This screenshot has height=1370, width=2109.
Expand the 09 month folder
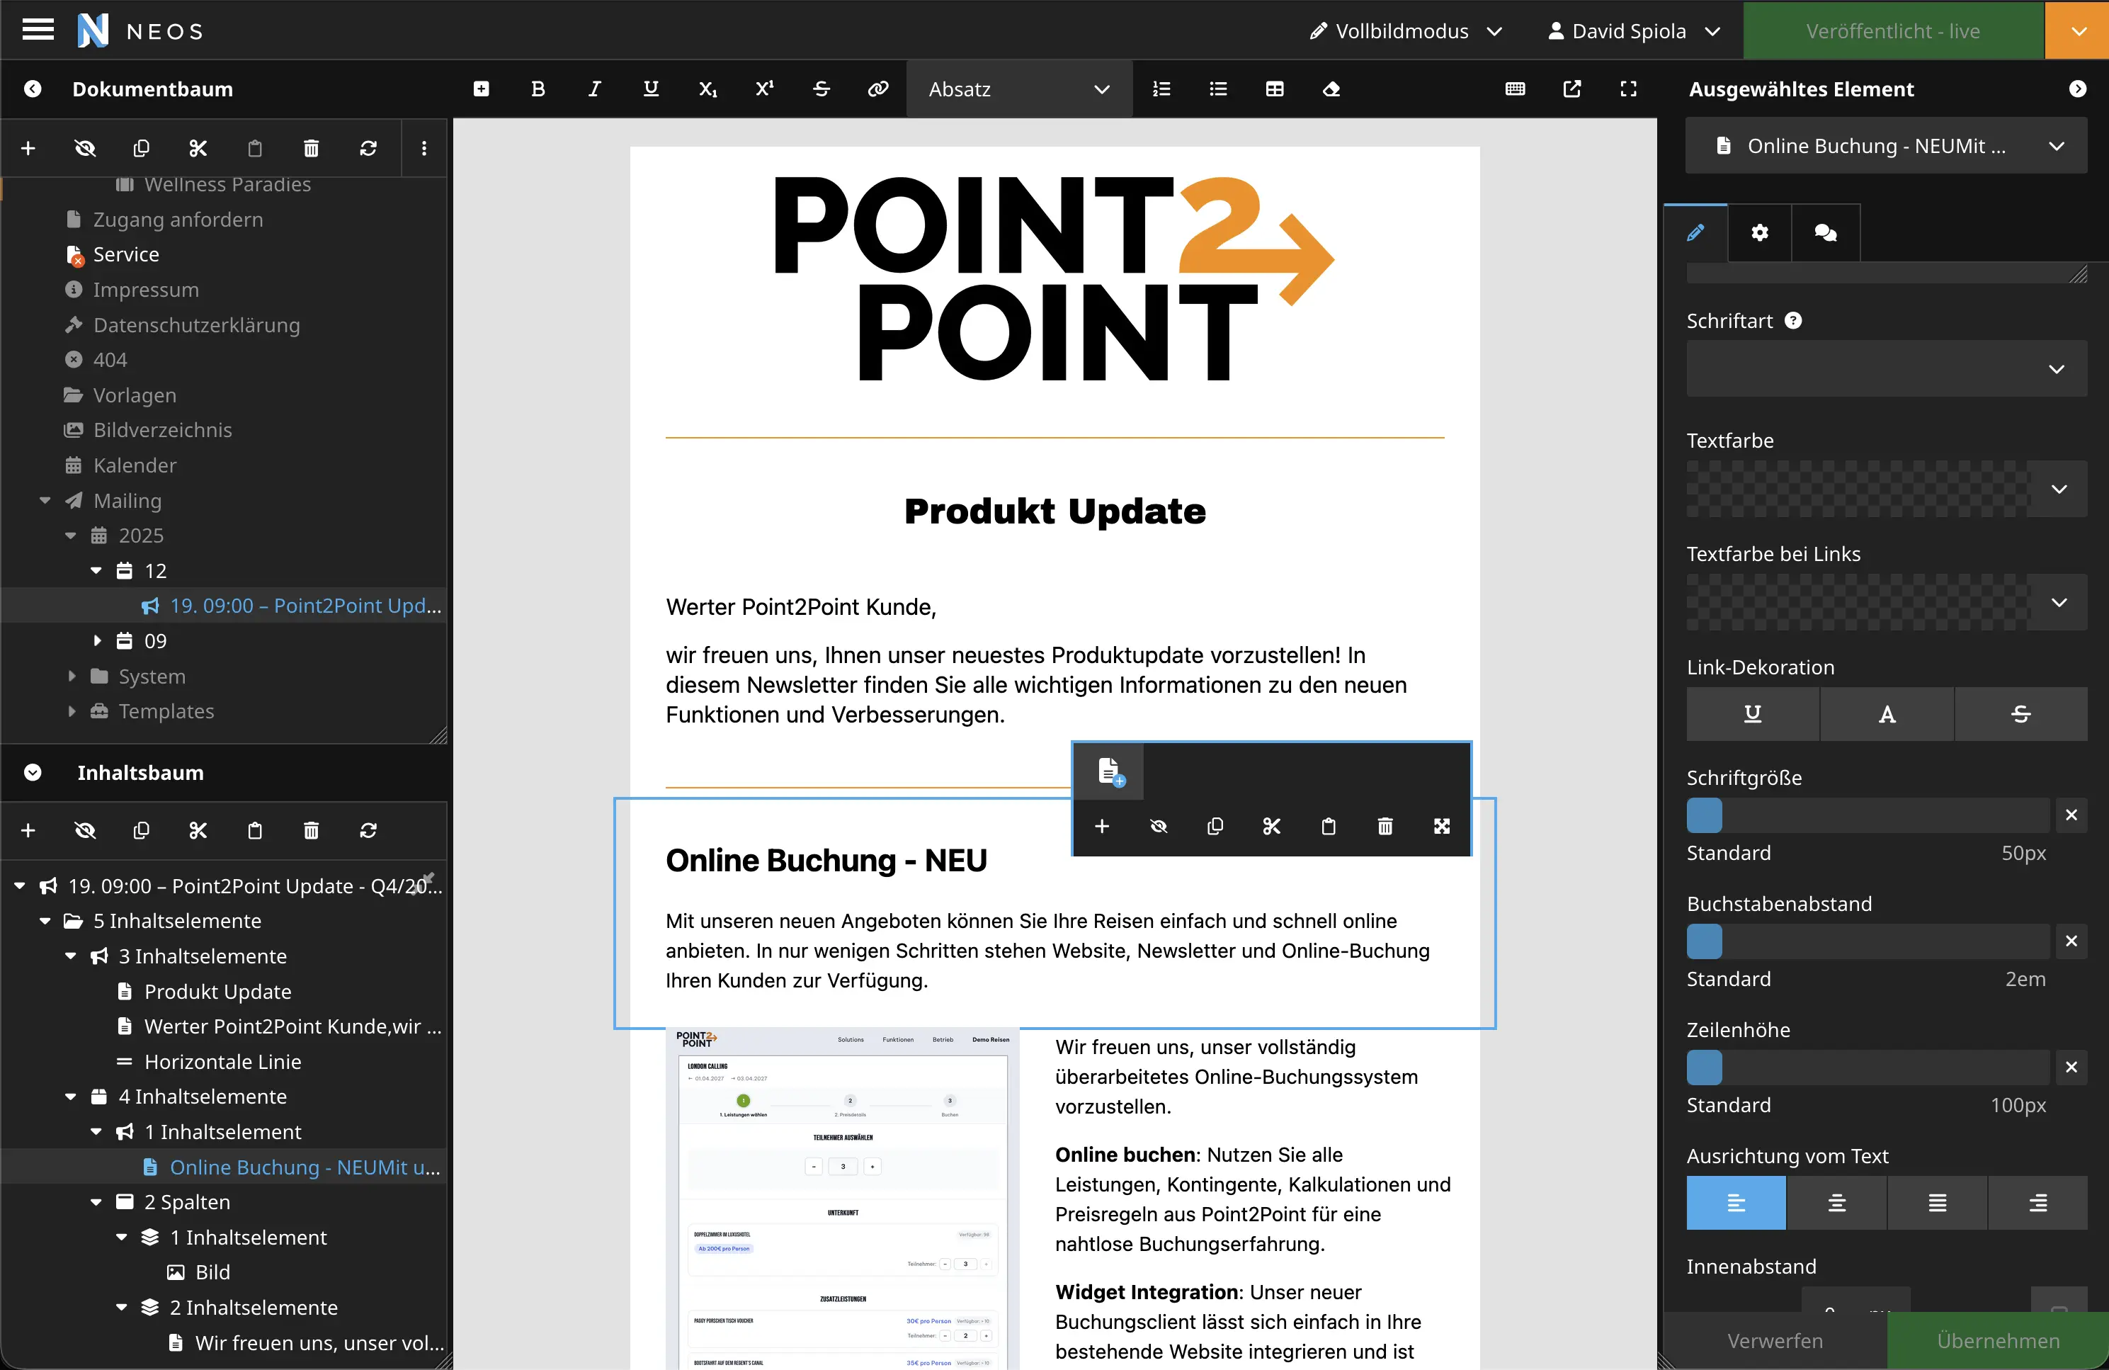(98, 640)
